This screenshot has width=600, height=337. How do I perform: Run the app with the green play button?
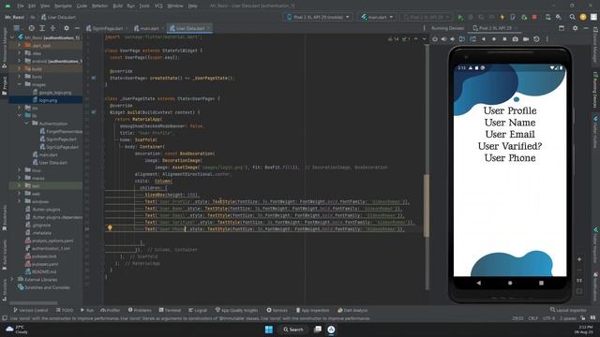pos(460,17)
